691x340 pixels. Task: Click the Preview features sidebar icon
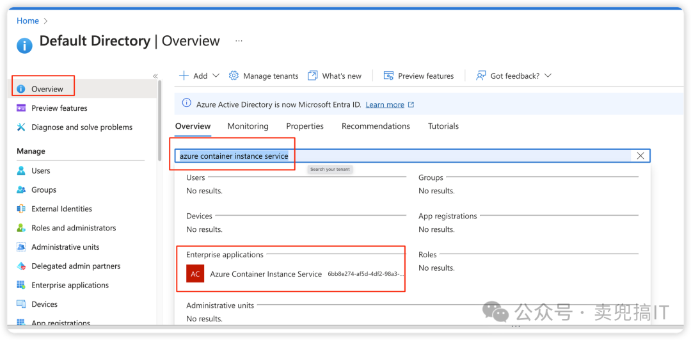21,108
